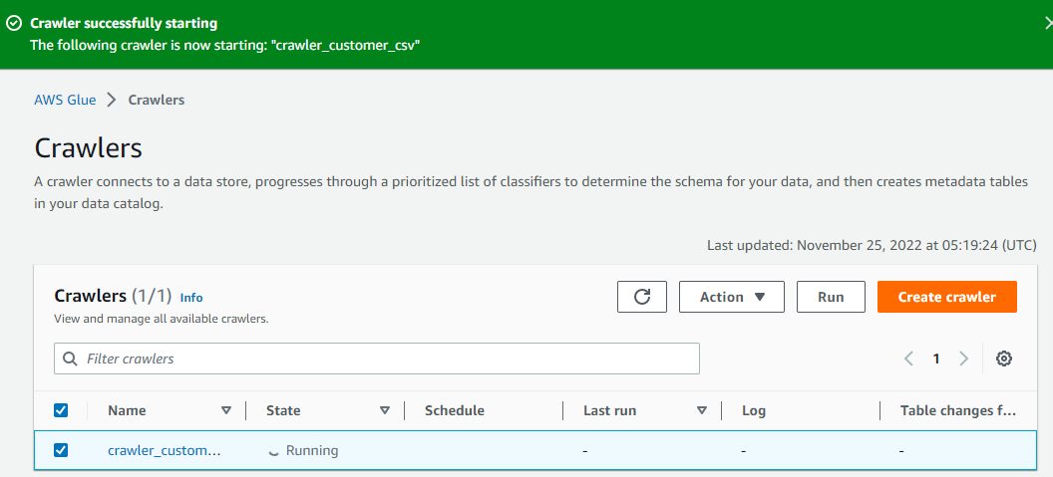Focus the Filter crawlers search field
Viewport: 1053px width, 477px height.
coord(377,358)
